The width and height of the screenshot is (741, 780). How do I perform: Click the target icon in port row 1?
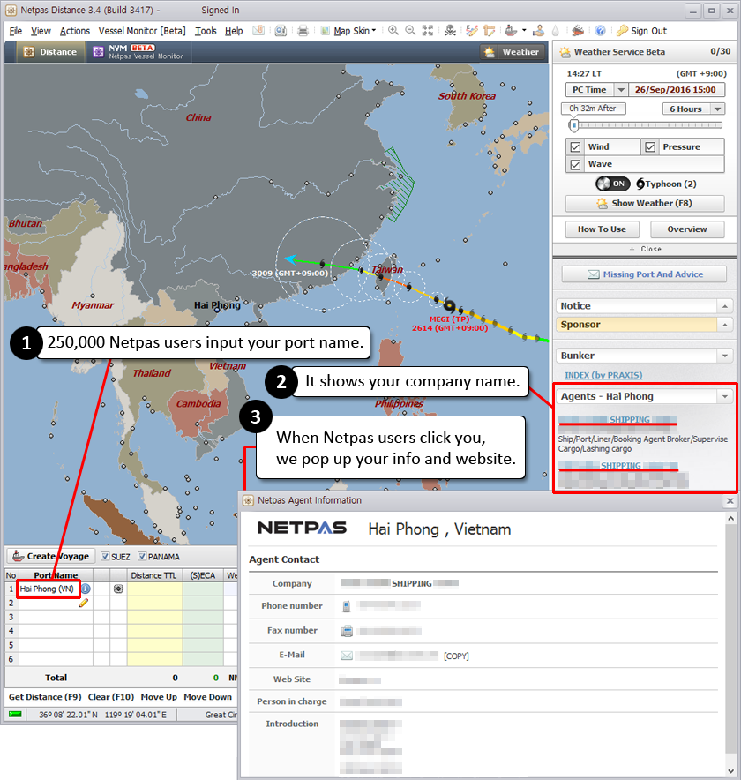click(118, 589)
